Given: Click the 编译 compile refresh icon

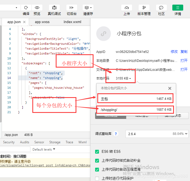Looking at the screenshot, I should [26, 8].
